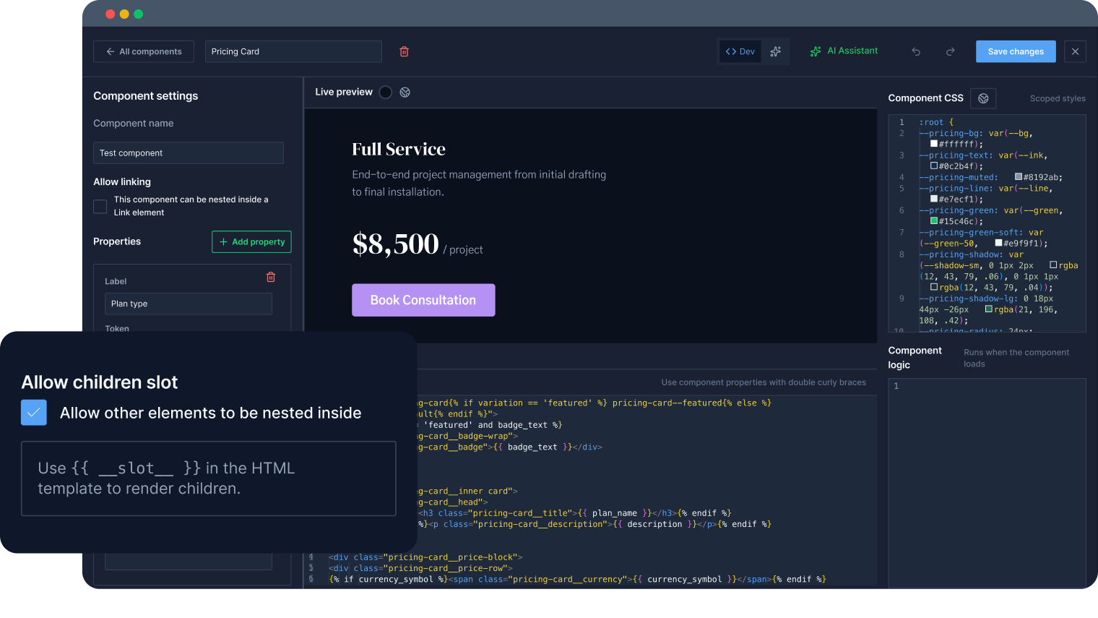Click the 'Runs when the component loads' hint
Image resolution: width=1098 pixels, height=618 pixels.
pos(1016,358)
